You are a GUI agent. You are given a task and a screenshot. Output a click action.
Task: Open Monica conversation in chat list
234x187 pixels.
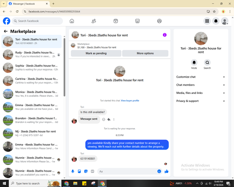31,94
